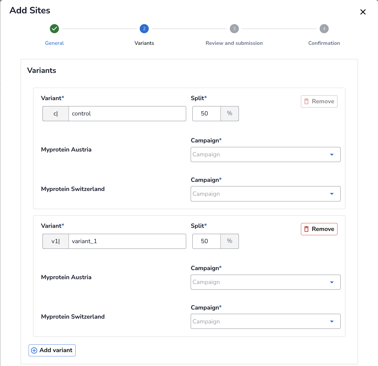Edit the control variant name field

coord(127,114)
